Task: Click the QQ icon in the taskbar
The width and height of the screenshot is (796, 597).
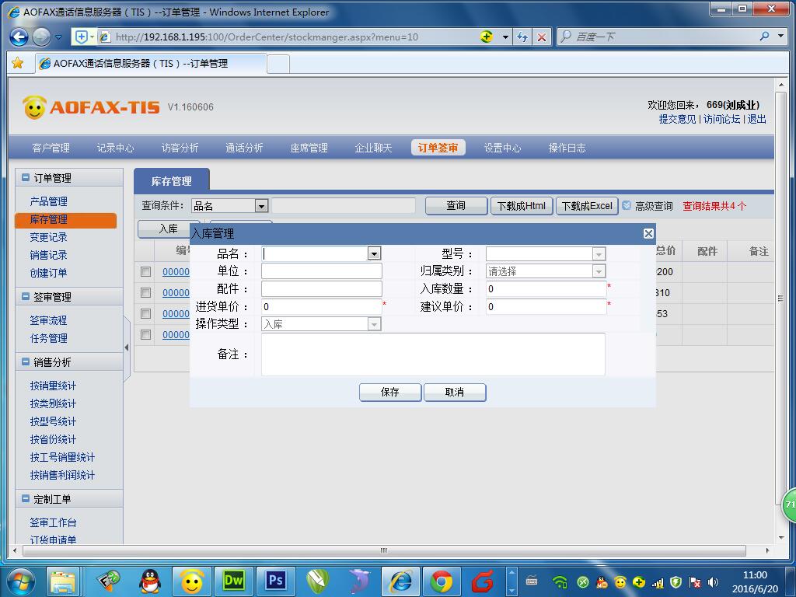Action: pos(150,581)
